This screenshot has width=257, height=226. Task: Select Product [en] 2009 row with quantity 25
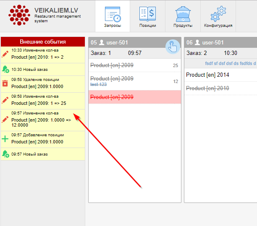[x=134, y=65]
